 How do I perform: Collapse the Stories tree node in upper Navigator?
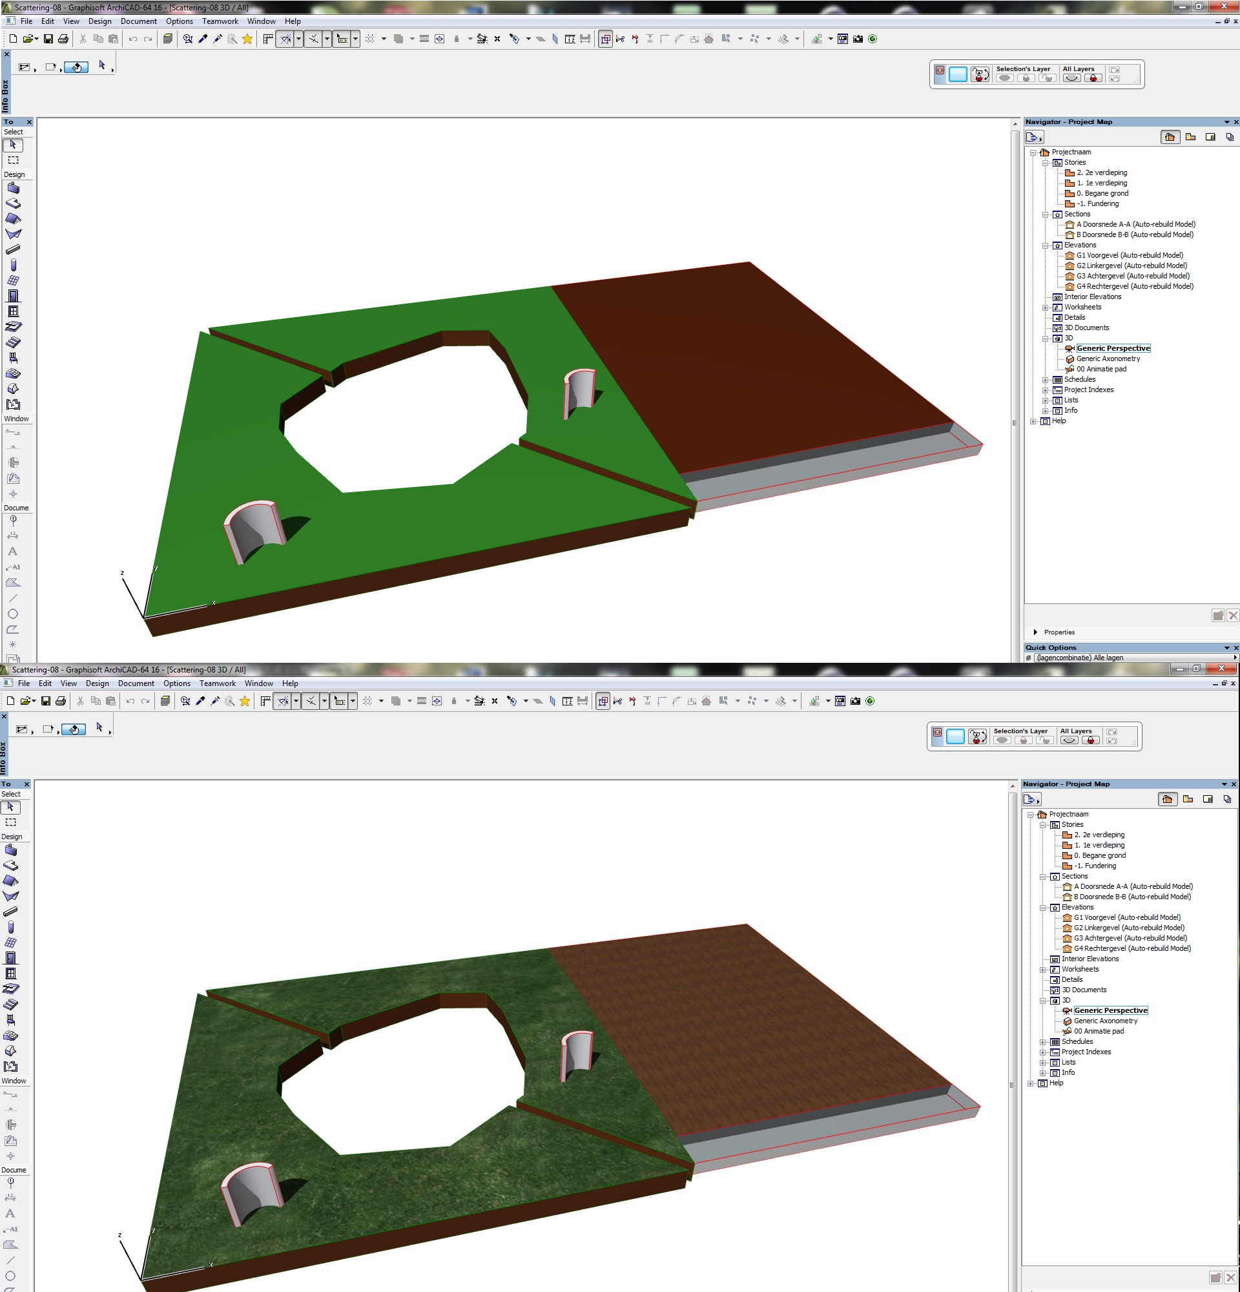point(1045,163)
